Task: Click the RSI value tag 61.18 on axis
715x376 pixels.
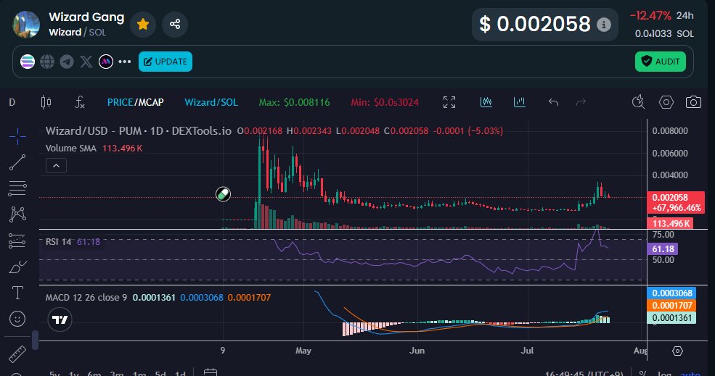Action: pos(663,249)
